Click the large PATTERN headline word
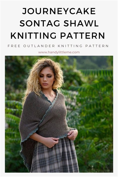 coord(83,36)
